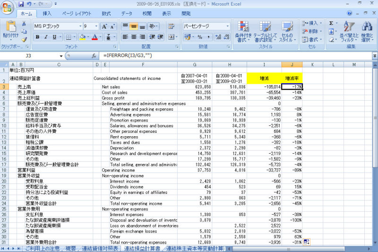Align cell text right
This screenshot has height=252, width=378.
[142, 37]
